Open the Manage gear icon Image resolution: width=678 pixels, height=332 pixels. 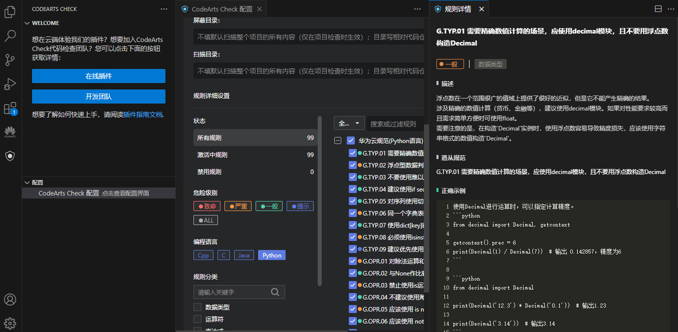pos(10,323)
